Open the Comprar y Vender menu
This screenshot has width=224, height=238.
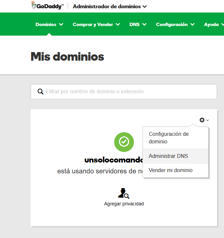click(96, 25)
